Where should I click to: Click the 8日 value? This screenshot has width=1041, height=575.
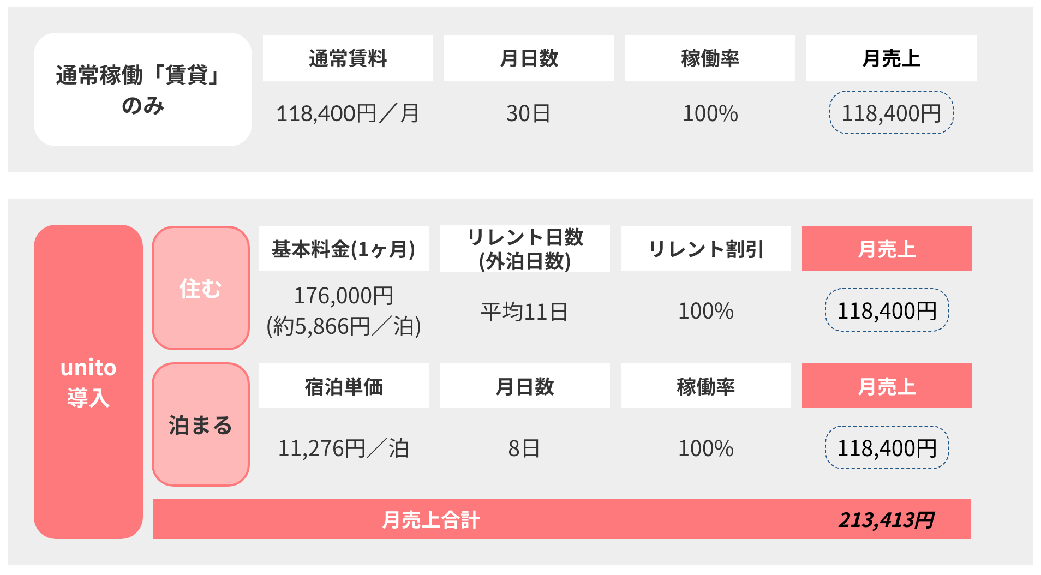click(x=524, y=448)
